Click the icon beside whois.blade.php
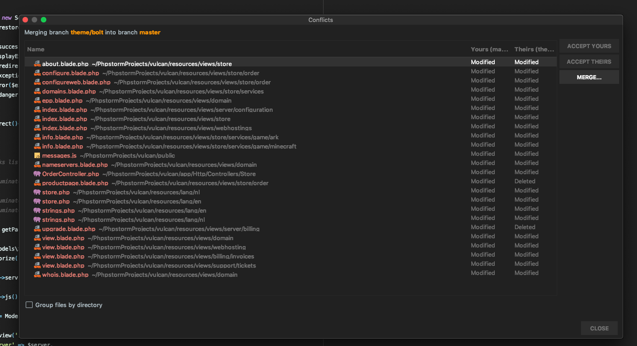Viewport: 637px width, 346px height. click(37, 275)
